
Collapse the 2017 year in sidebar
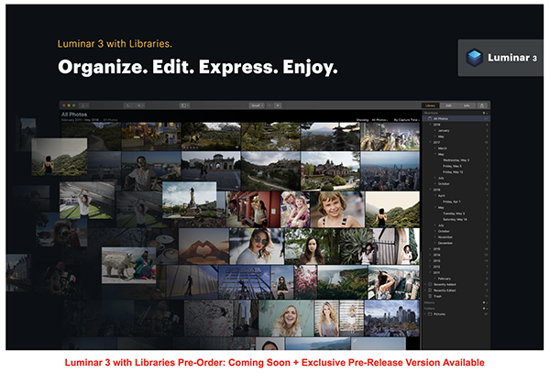[x=431, y=142]
